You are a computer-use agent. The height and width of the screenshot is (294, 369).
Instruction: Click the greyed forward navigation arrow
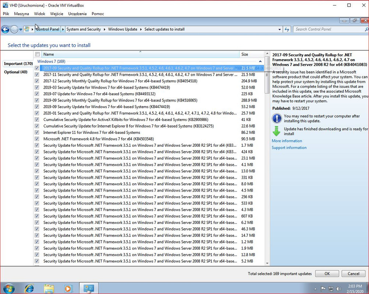(14, 29)
